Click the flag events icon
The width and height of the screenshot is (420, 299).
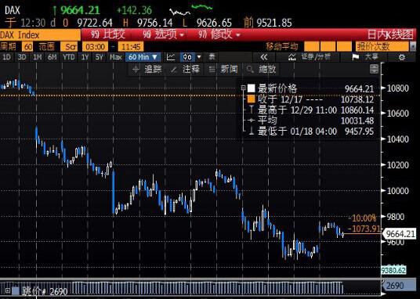click(x=356, y=57)
